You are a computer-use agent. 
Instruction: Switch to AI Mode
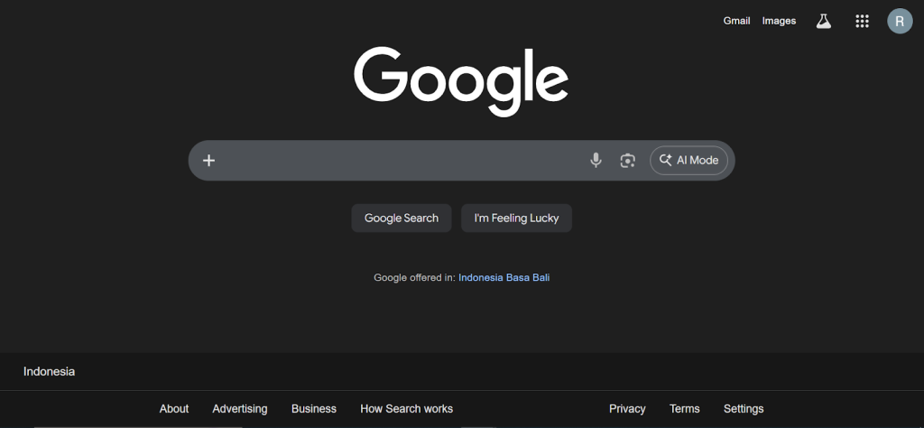[688, 161]
